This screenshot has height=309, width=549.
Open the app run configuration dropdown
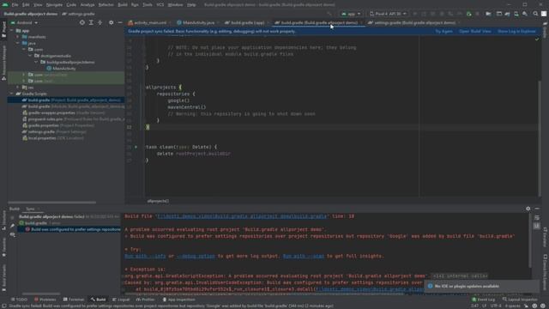(351, 14)
